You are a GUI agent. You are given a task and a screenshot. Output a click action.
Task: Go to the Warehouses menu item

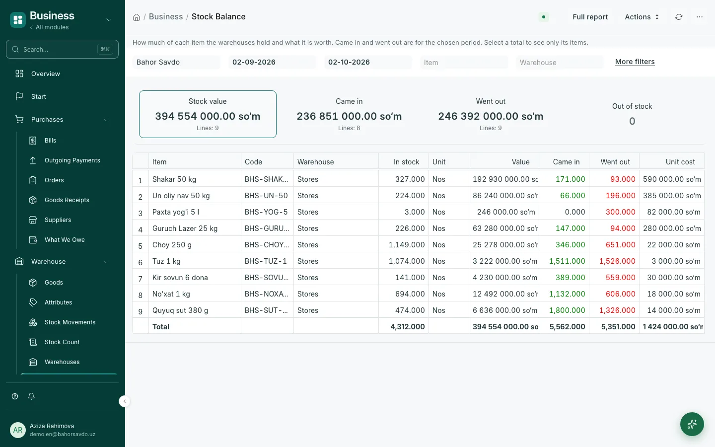click(69, 362)
